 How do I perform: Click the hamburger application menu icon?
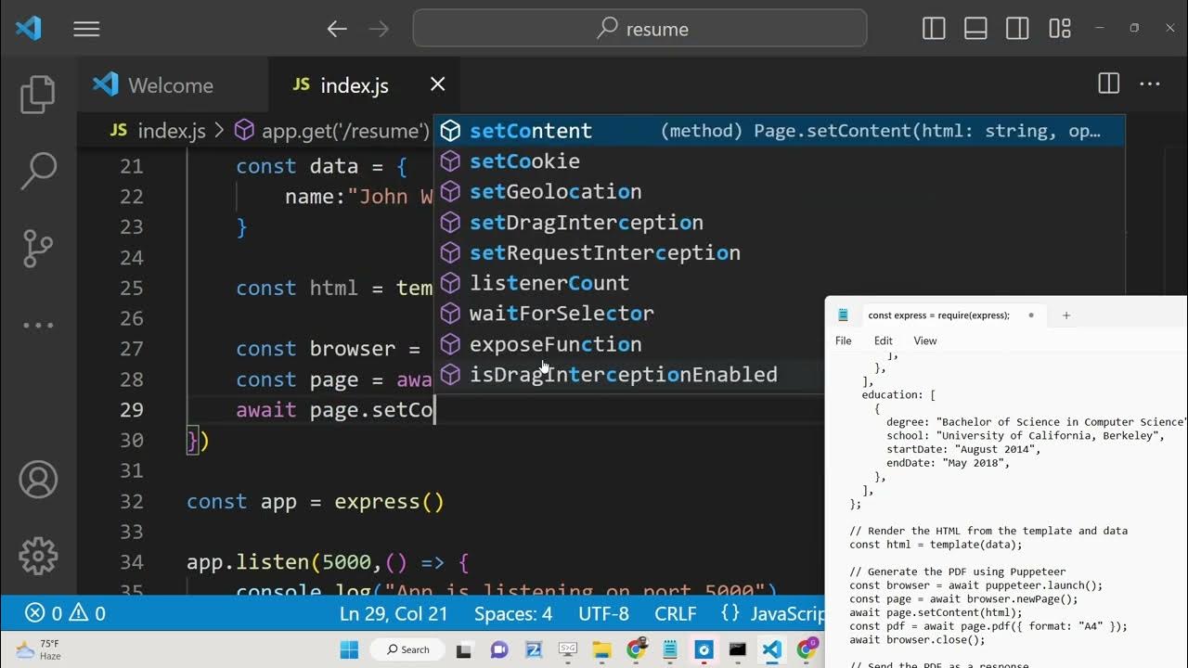point(86,30)
